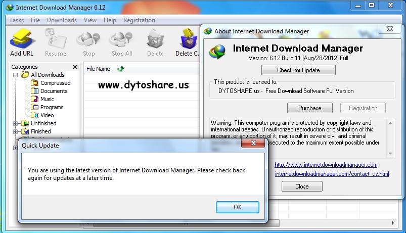Click the download list horizontal scroll right arrow
The height and width of the screenshot is (233, 406).
[393, 223]
